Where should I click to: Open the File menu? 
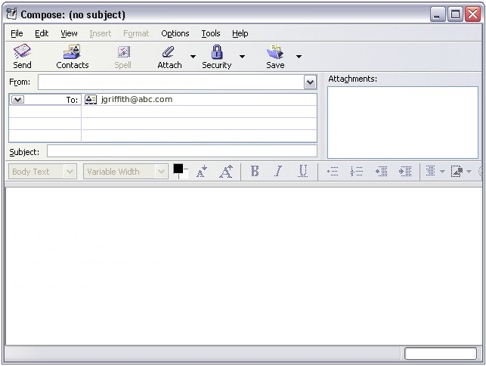[17, 33]
